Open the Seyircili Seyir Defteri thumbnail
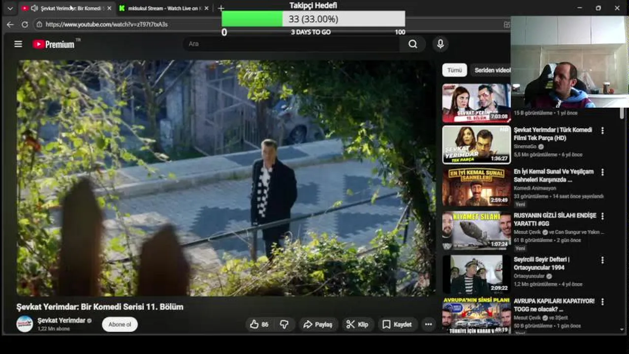Image resolution: width=629 pixels, height=354 pixels. pos(476,275)
